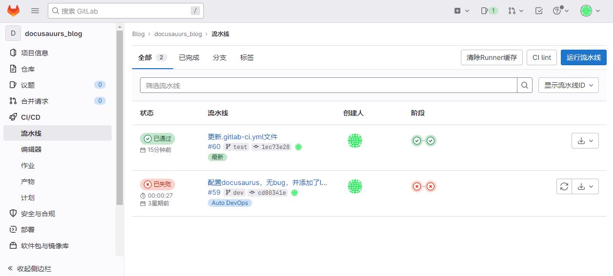Switch to the 已完成 tab

click(x=189, y=57)
